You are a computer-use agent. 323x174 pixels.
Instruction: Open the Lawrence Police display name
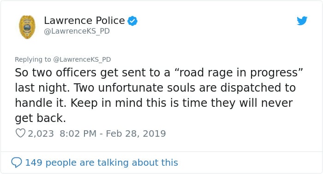point(84,21)
